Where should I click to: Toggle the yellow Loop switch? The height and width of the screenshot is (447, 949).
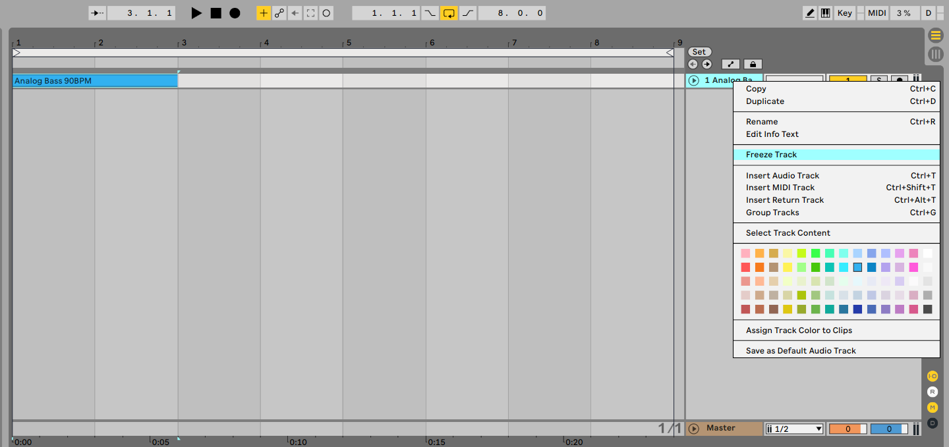pyautogui.click(x=449, y=13)
